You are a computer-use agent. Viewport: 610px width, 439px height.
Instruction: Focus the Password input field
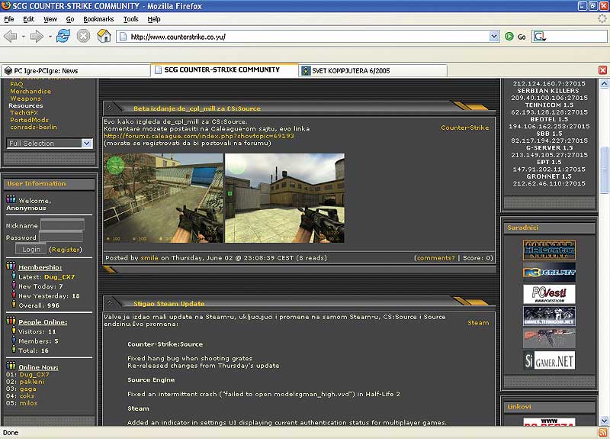(61, 237)
